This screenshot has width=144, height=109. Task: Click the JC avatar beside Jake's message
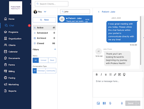point(99,51)
